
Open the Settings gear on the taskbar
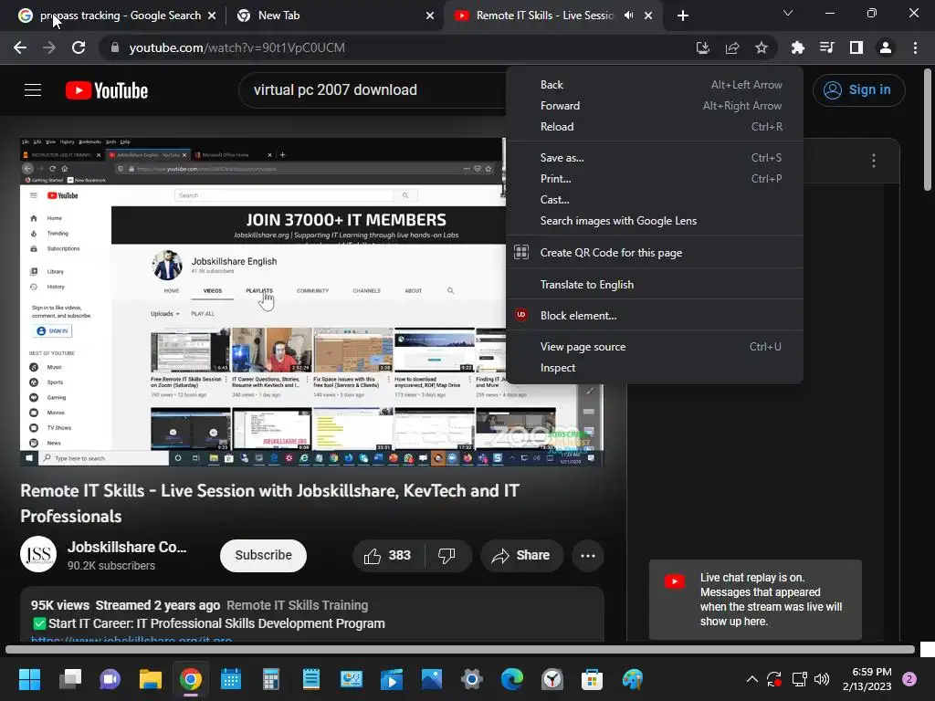472,679
